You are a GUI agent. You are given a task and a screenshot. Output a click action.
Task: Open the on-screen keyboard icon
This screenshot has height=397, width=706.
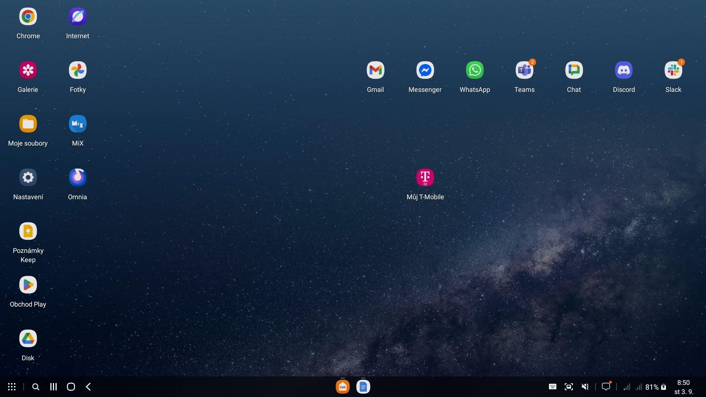[553, 387]
